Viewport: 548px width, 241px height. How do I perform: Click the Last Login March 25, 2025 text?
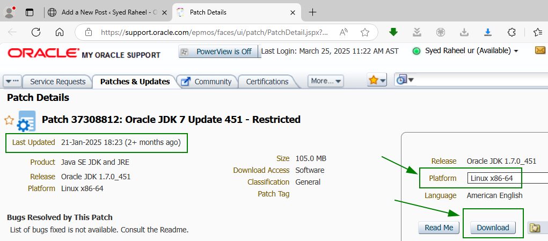pos(330,51)
